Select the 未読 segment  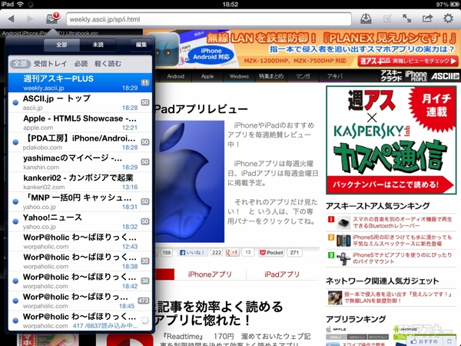tap(98, 45)
